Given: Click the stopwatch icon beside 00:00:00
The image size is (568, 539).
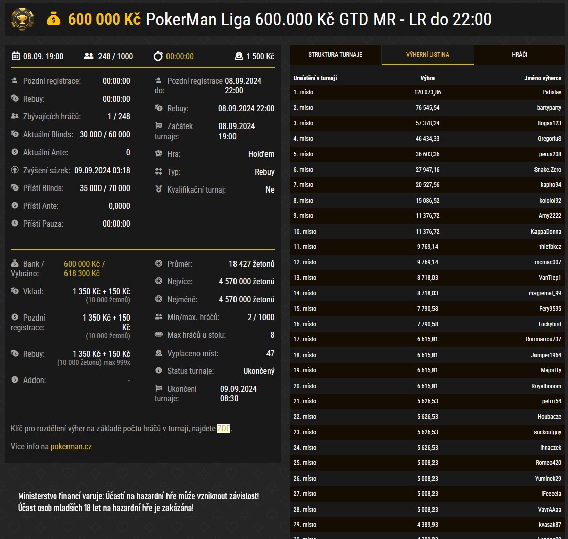Looking at the screenshot, I should [158, 56].
